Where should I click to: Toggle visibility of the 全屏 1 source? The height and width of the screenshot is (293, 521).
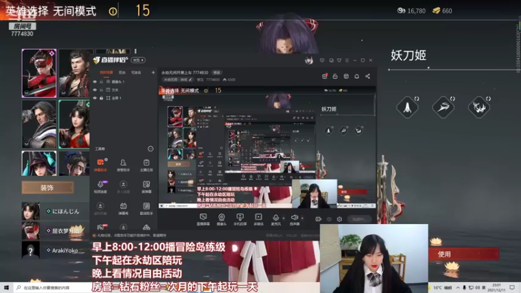tap(94, 98)
